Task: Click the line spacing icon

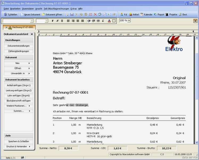Action: (98, 21)
